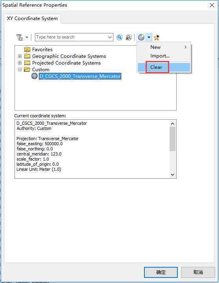Collapse the Custom folder node
This screenshot has height=283, width=219.
coord(20,70)
